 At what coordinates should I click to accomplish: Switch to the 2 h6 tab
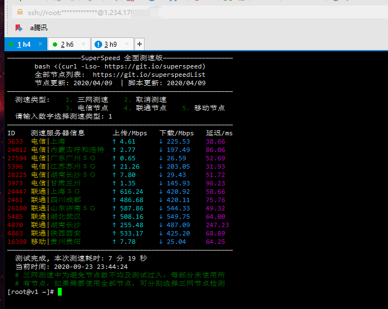[x=67, y=44]
